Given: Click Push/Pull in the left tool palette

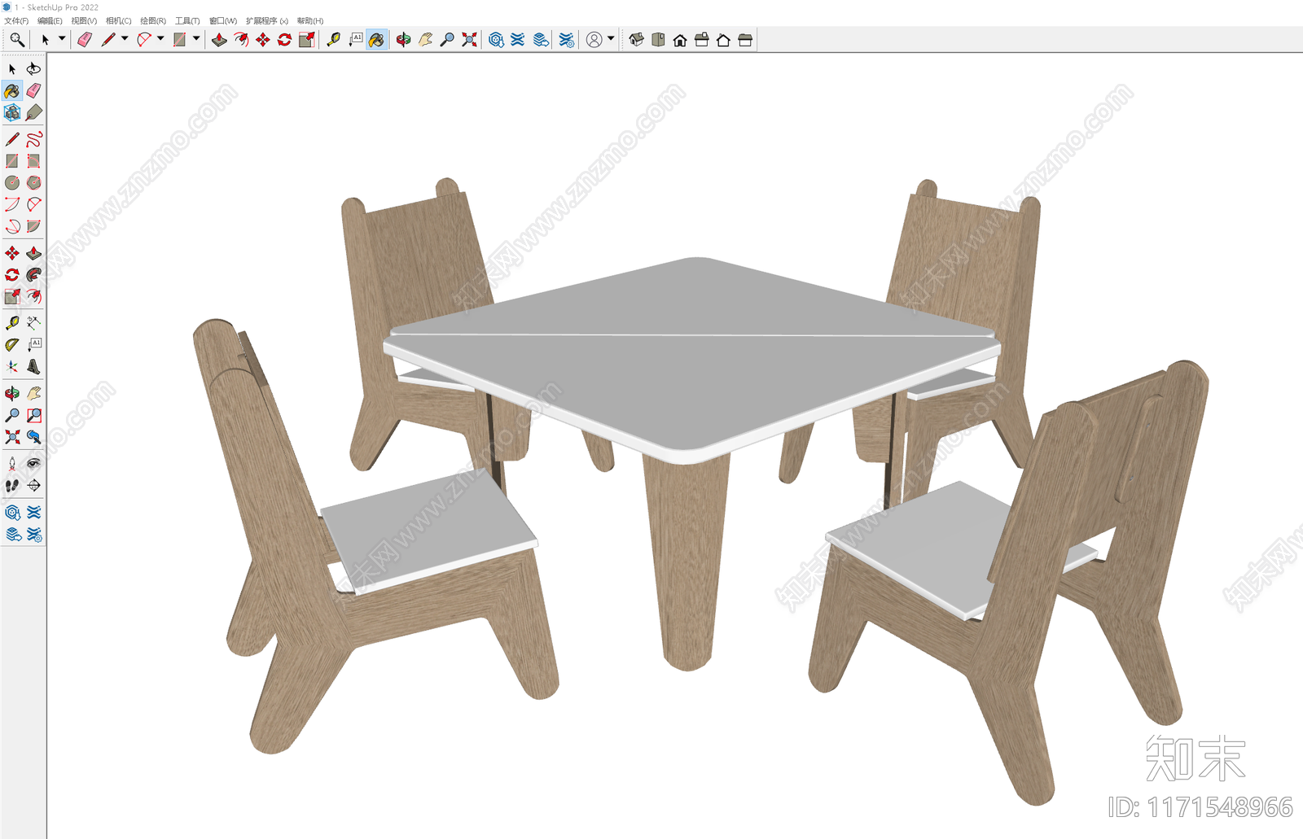Looking at the screenshot, I should coord(33,253).
